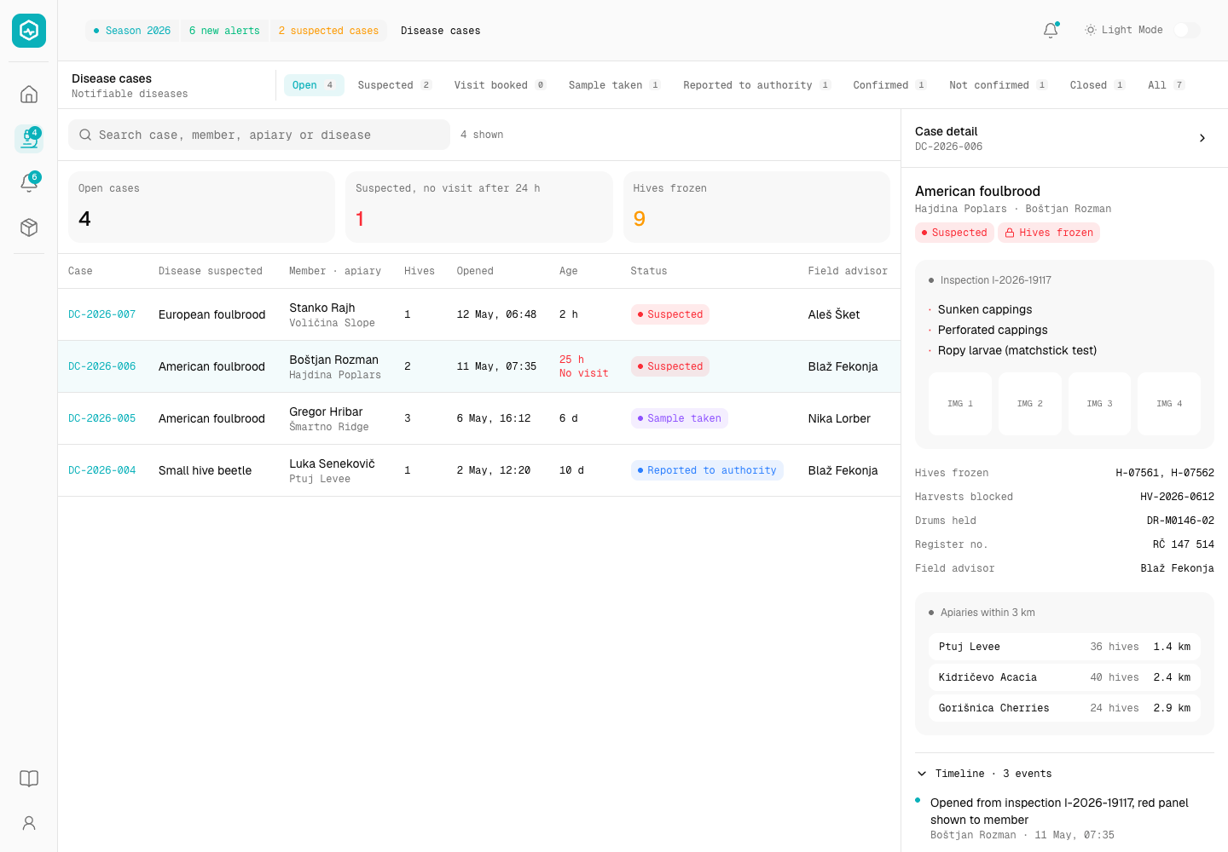
Task: Collapse the Case detail panel chevron
Action: (x=1202, y=138)
